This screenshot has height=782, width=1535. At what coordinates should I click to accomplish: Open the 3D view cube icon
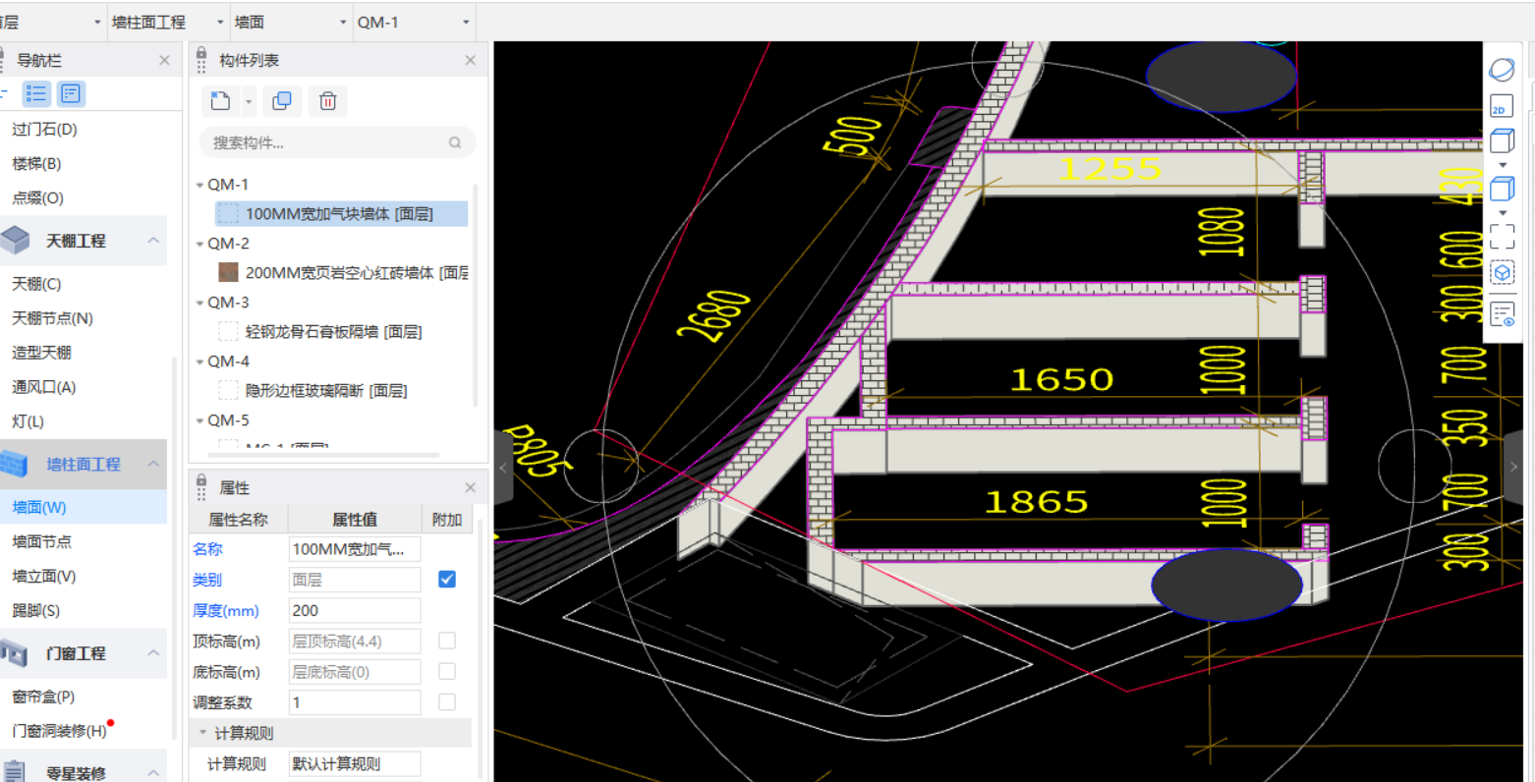pos(1502,141)
